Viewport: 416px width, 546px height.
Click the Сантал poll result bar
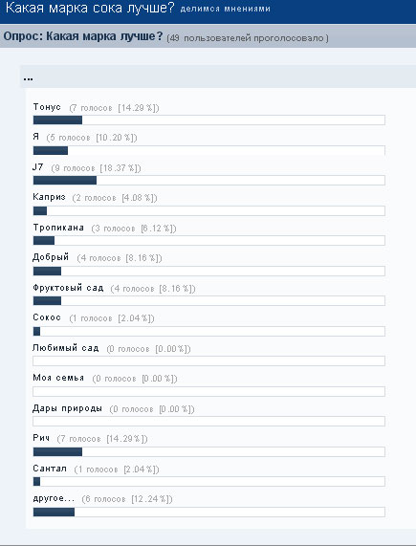pos(208,482)
